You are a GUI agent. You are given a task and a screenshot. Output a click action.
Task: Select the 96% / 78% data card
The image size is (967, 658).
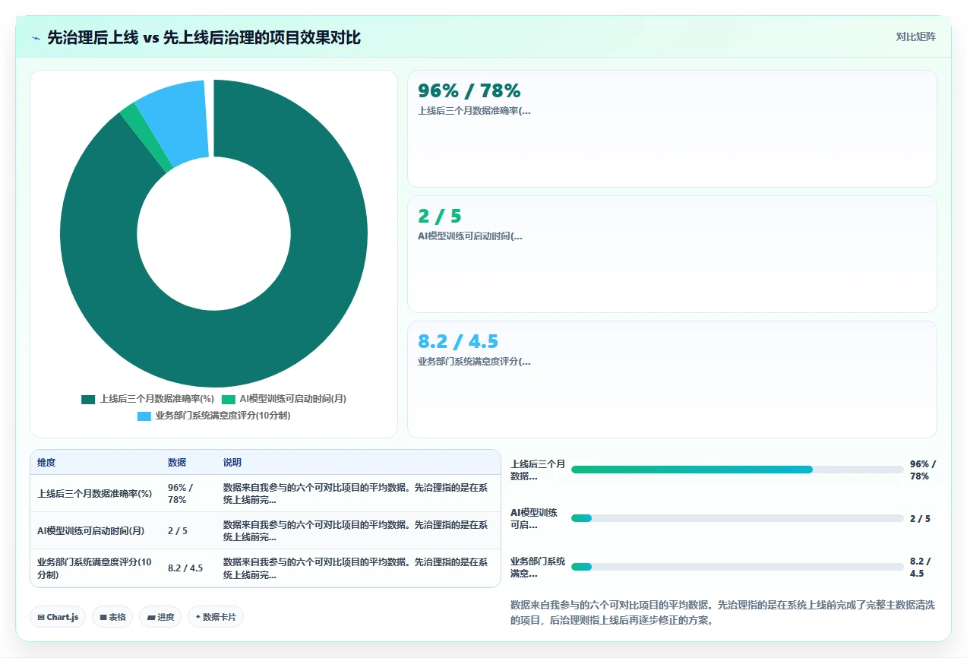[672, 128]
